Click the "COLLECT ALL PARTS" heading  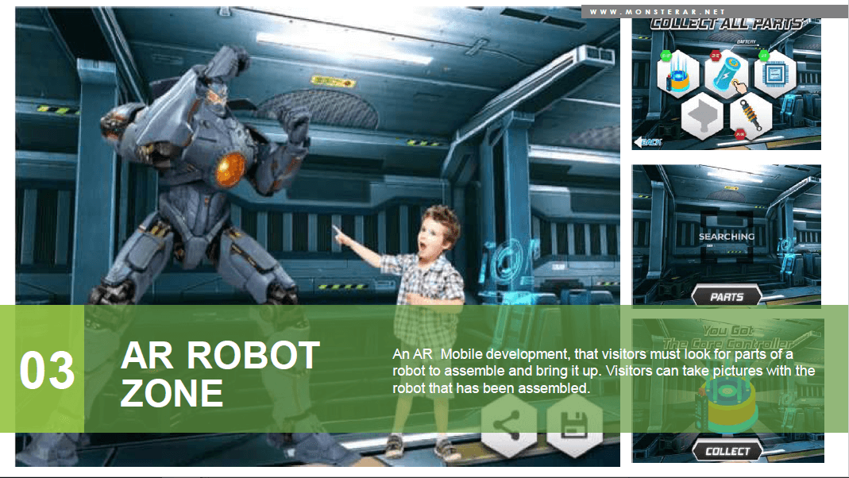[726, 24]
